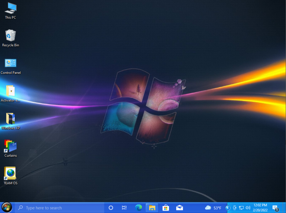Select the TEAM OS shortcut icon
Viewport: 286px width, 213px height.
pyautogui.click(x=10, y=176)
